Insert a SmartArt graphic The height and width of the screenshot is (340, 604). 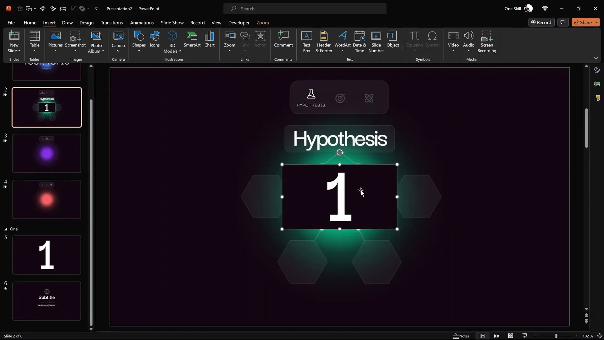192,39
